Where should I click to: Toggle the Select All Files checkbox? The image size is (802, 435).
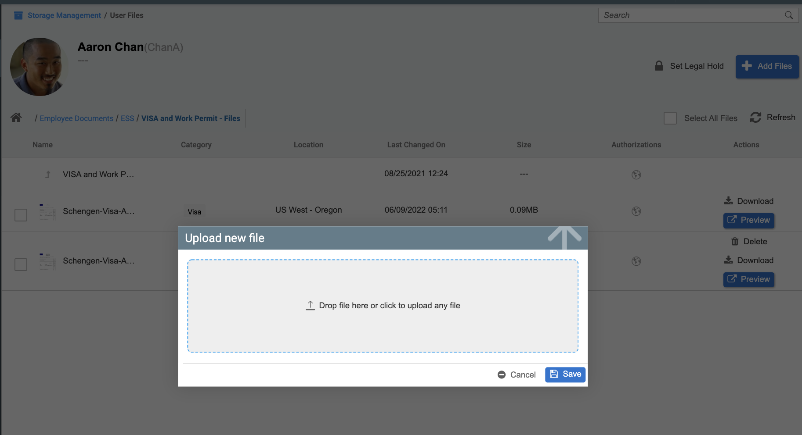(670, 118)
